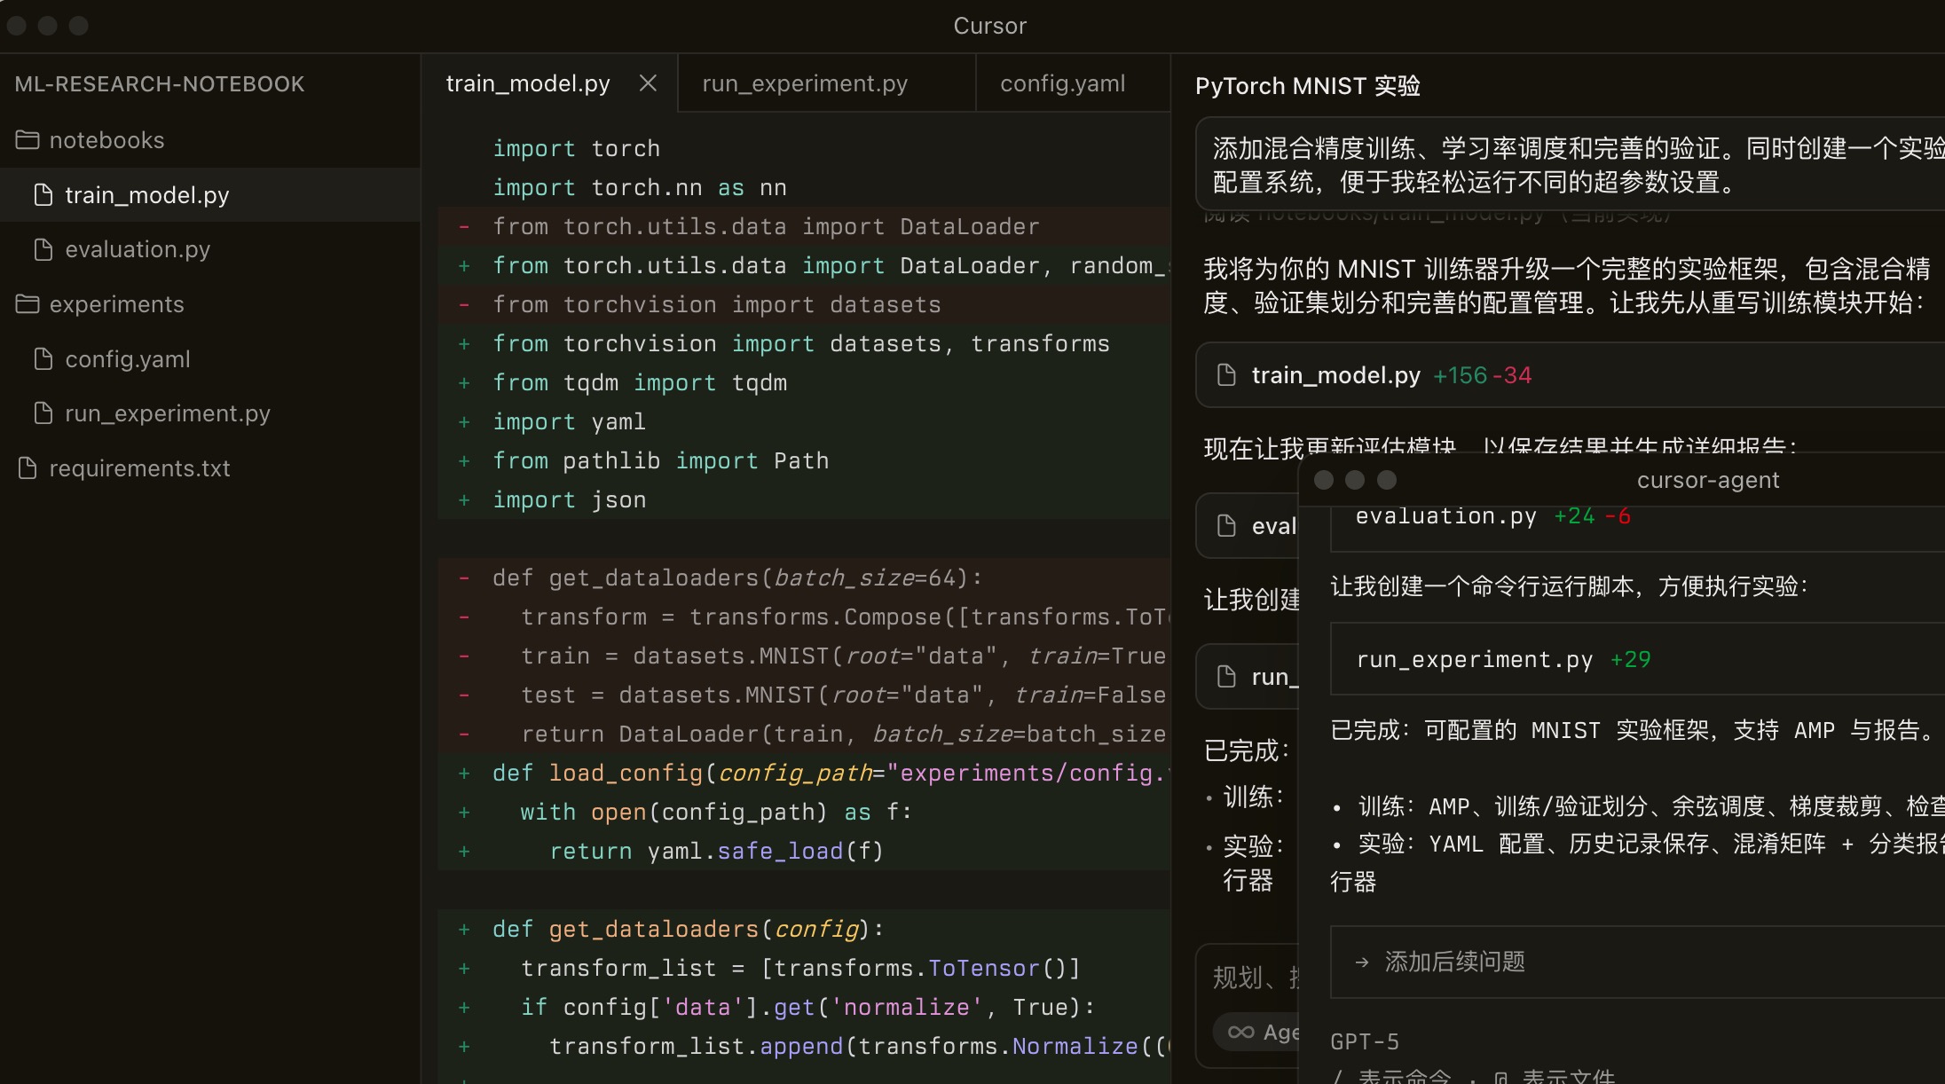This screenshot has width=1945, height=1084.
Task: Switch to run_experiment.py tab
Action: [x=804, y=83]
